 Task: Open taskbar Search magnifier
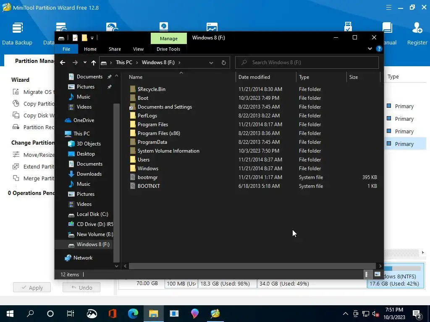(x=30, y=314)
